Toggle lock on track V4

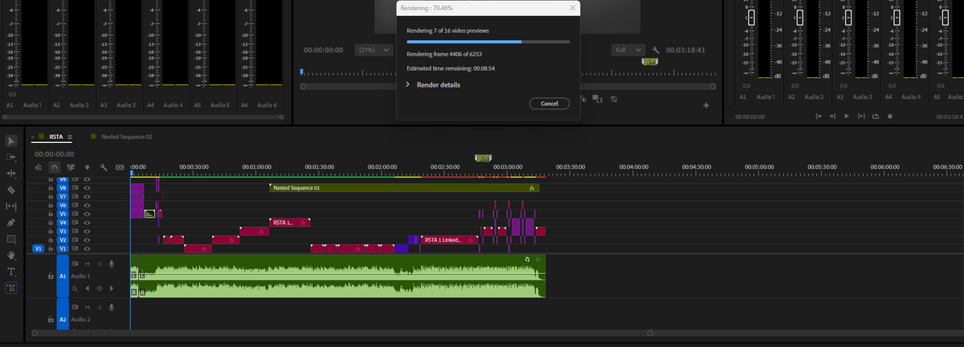(x=51, y=222)
